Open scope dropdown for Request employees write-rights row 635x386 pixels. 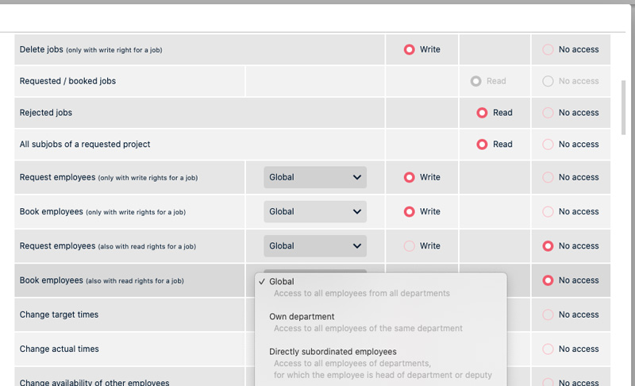tap(314, 177)
